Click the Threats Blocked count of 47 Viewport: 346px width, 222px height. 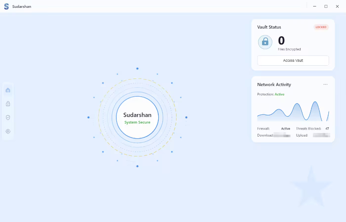[x=327, y=129]
